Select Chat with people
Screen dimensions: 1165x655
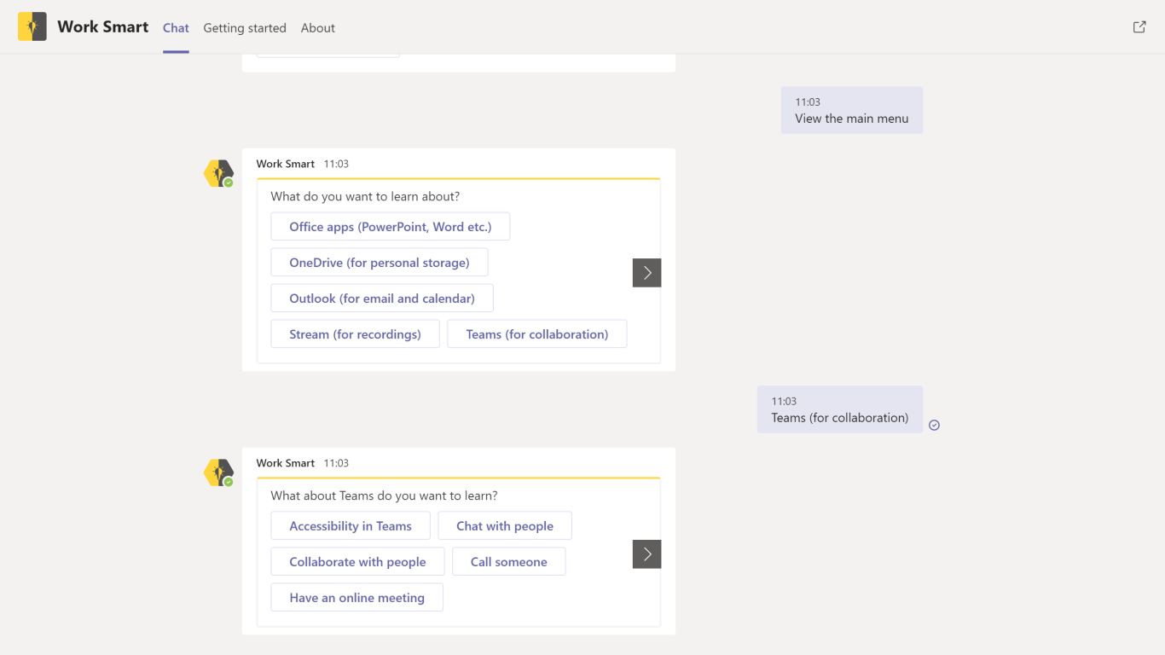click(505, 526)
